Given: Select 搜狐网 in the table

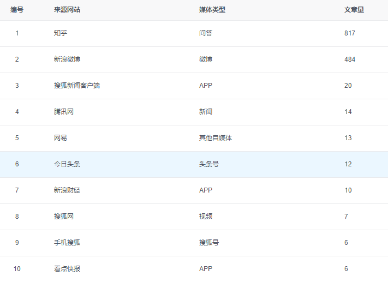Looking at the screenshot, I should pos(64,217).
